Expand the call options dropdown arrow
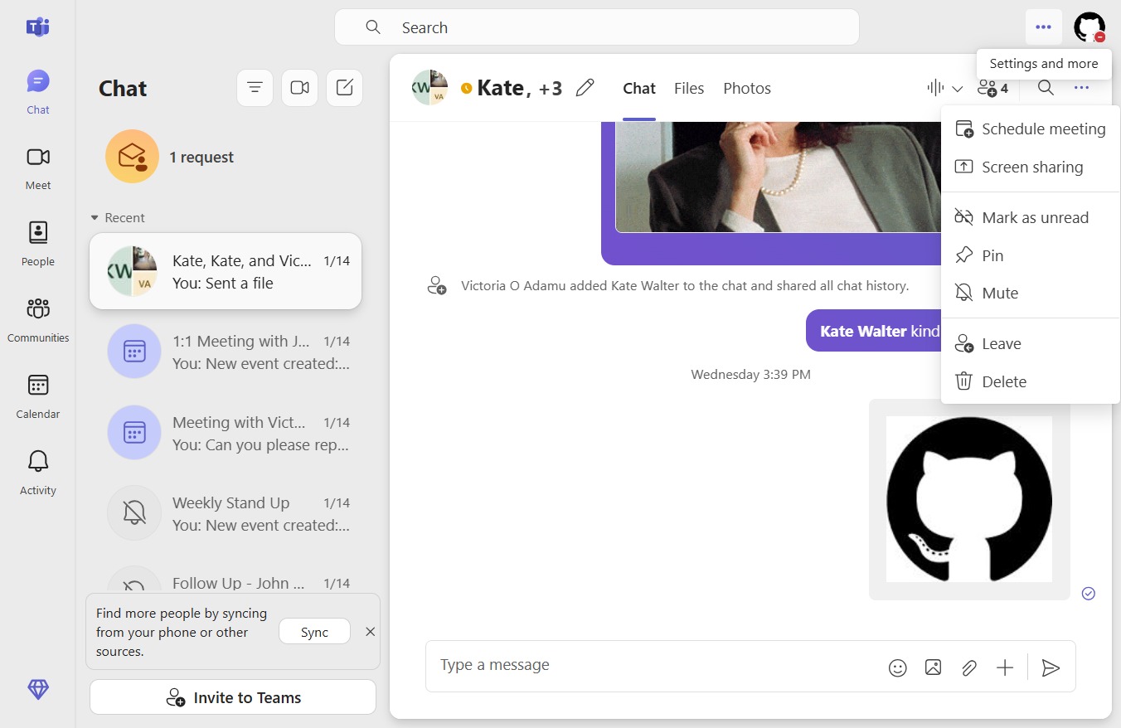Image resolution: width=1121 pixels, height=728 pixels. coord(958,89)
